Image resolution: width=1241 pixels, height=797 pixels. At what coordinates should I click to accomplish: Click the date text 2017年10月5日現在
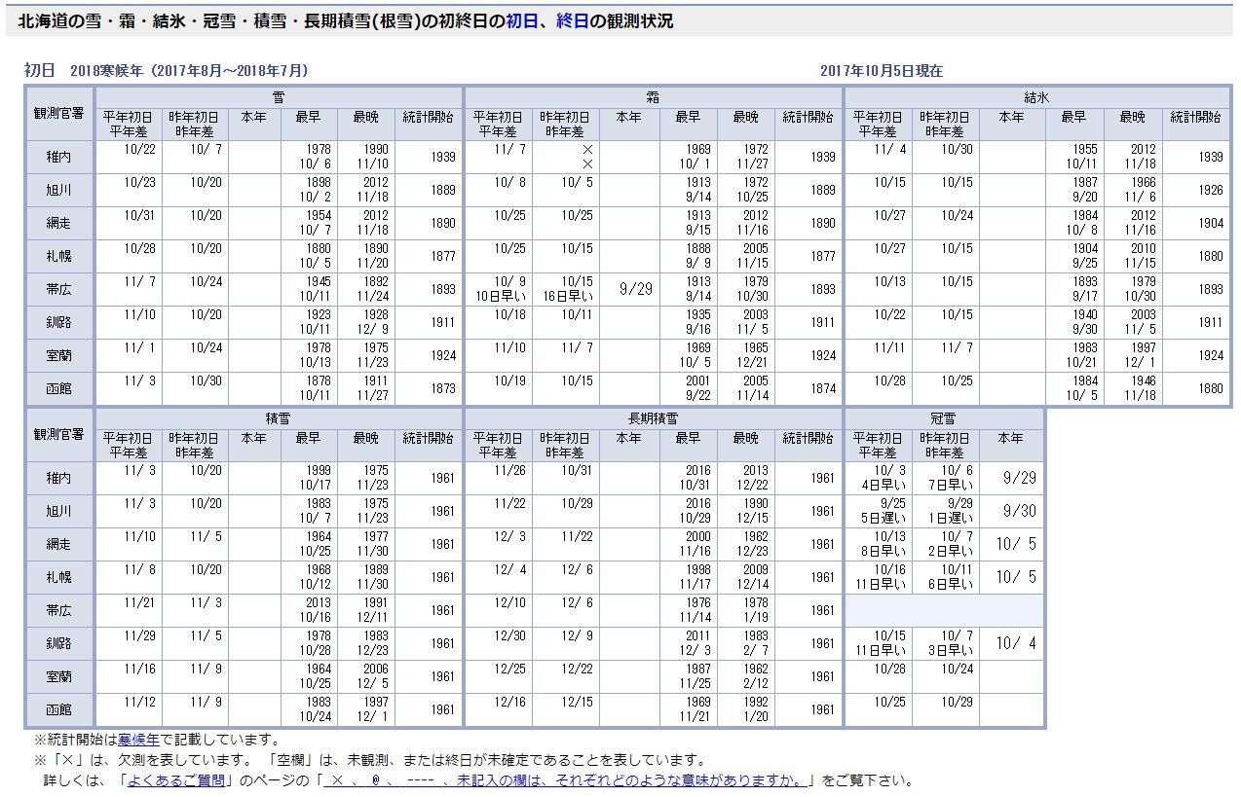(x=882, y=70)
